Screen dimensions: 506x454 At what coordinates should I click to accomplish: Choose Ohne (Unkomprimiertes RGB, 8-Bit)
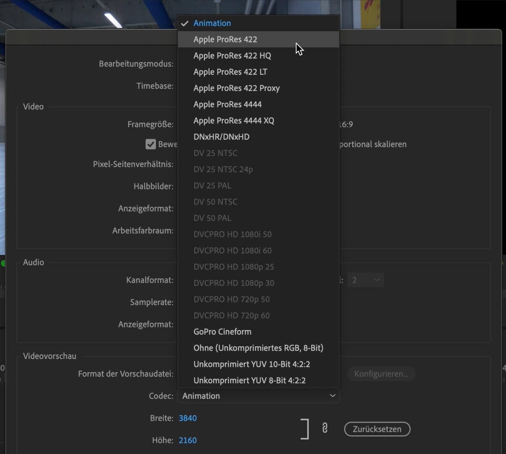pyautogui.click(x=258, y=348)
